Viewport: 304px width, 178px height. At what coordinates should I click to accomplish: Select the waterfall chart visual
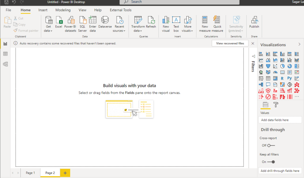261,66
